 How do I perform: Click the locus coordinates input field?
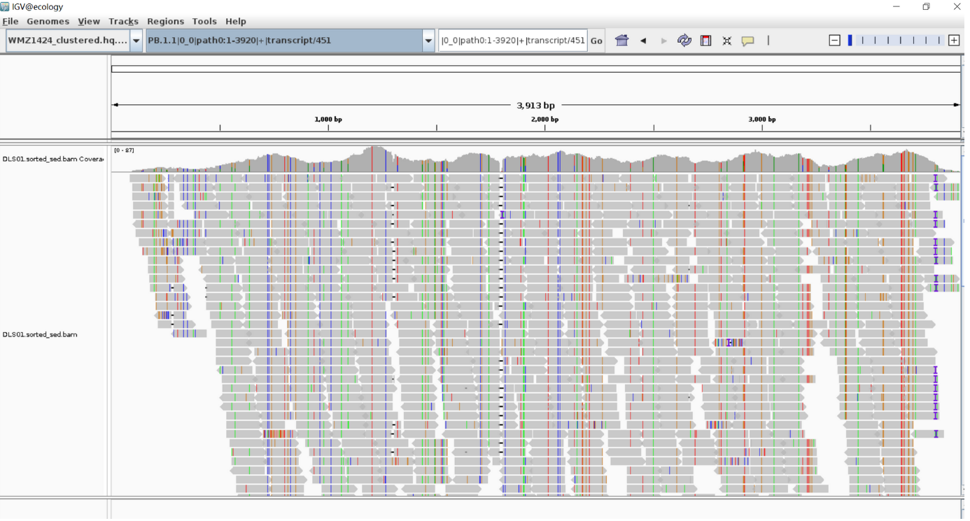point(513,40)
